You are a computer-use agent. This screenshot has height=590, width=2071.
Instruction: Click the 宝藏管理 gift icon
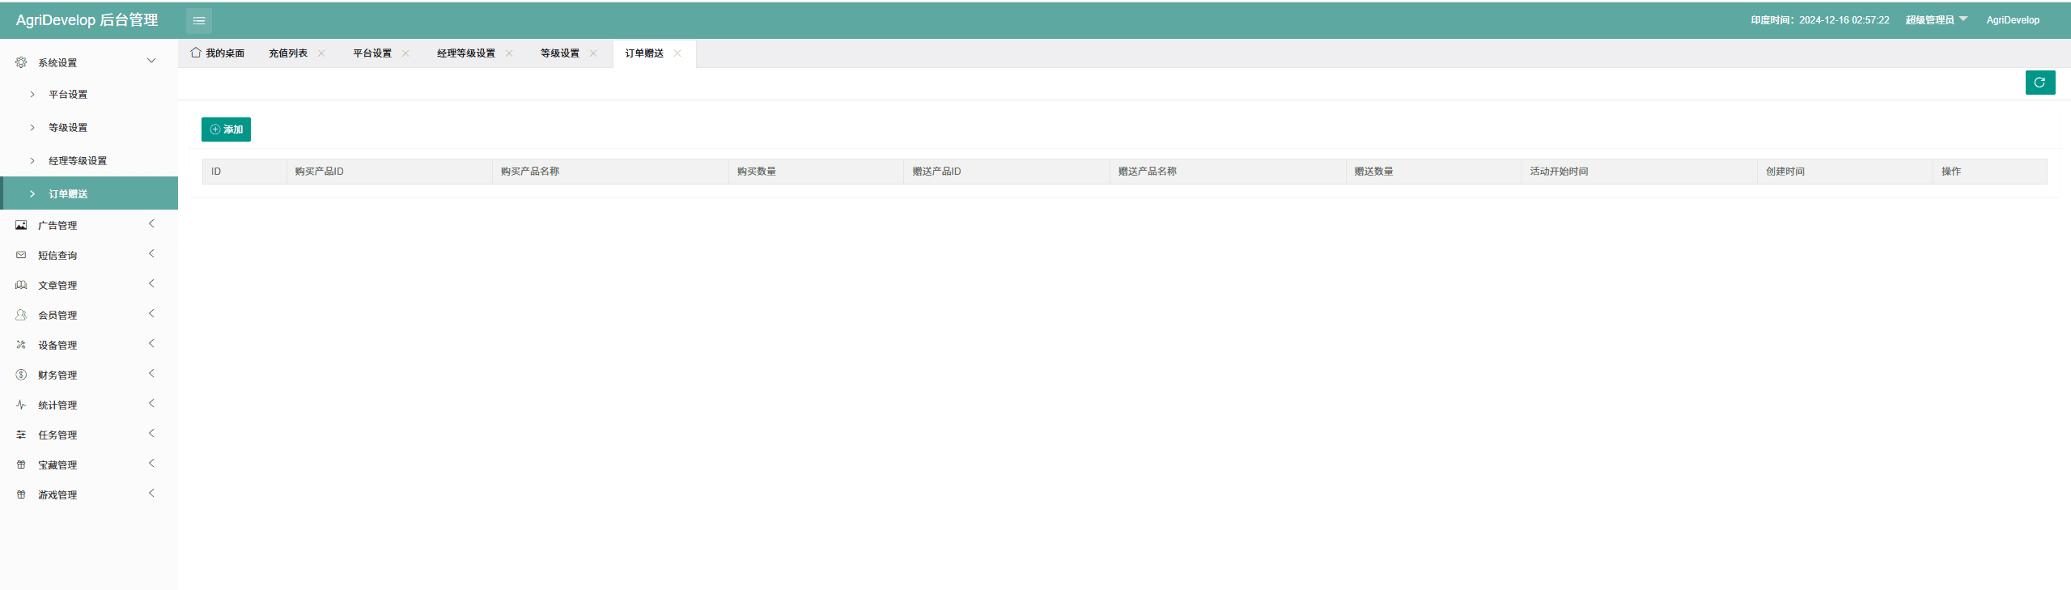(21, 465)
